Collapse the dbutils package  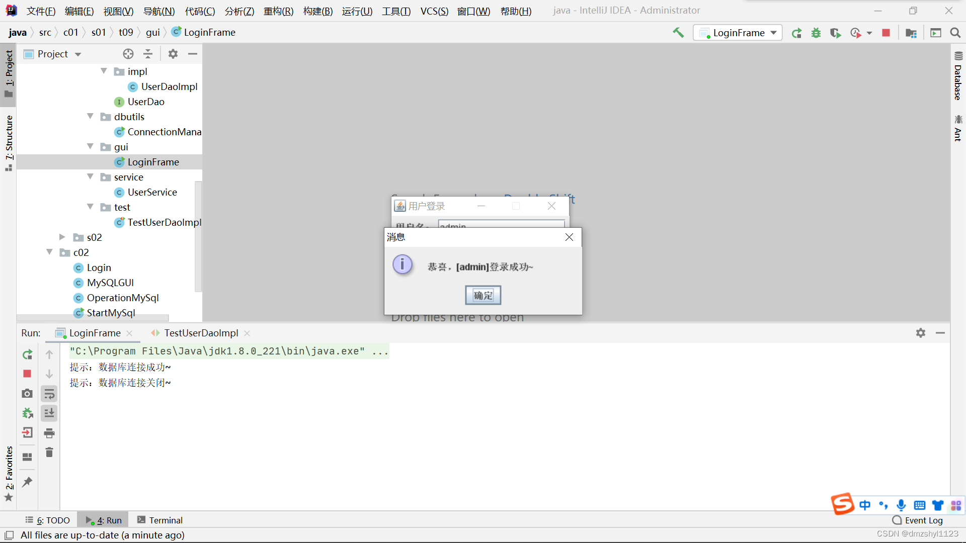tap(91, 116)
